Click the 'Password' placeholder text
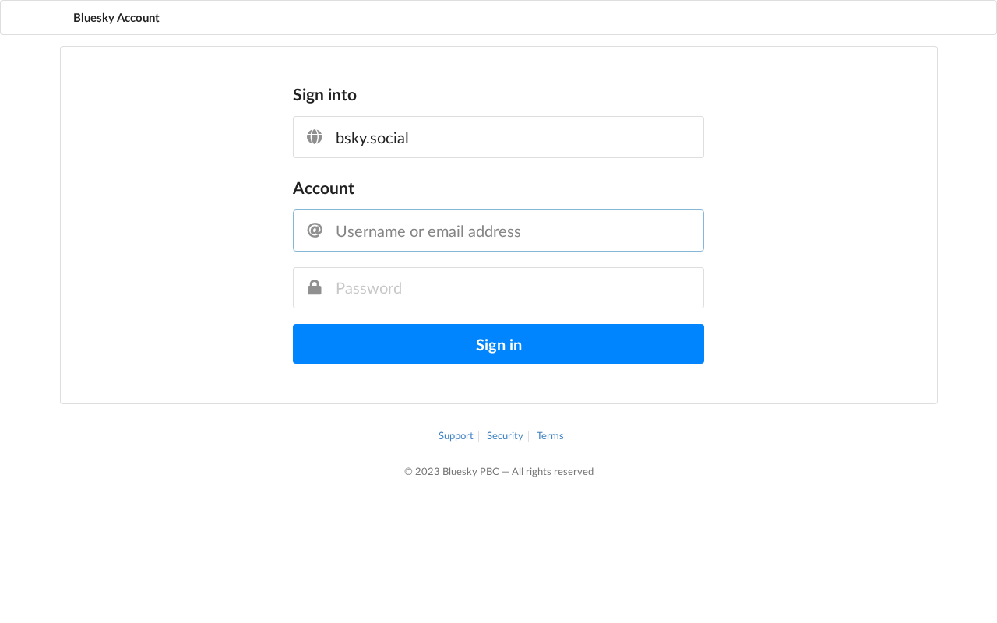 (369, 288)
